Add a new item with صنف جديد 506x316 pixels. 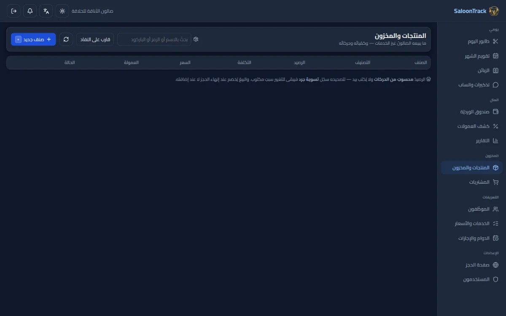pyautogui.click(x=33, y=39)
